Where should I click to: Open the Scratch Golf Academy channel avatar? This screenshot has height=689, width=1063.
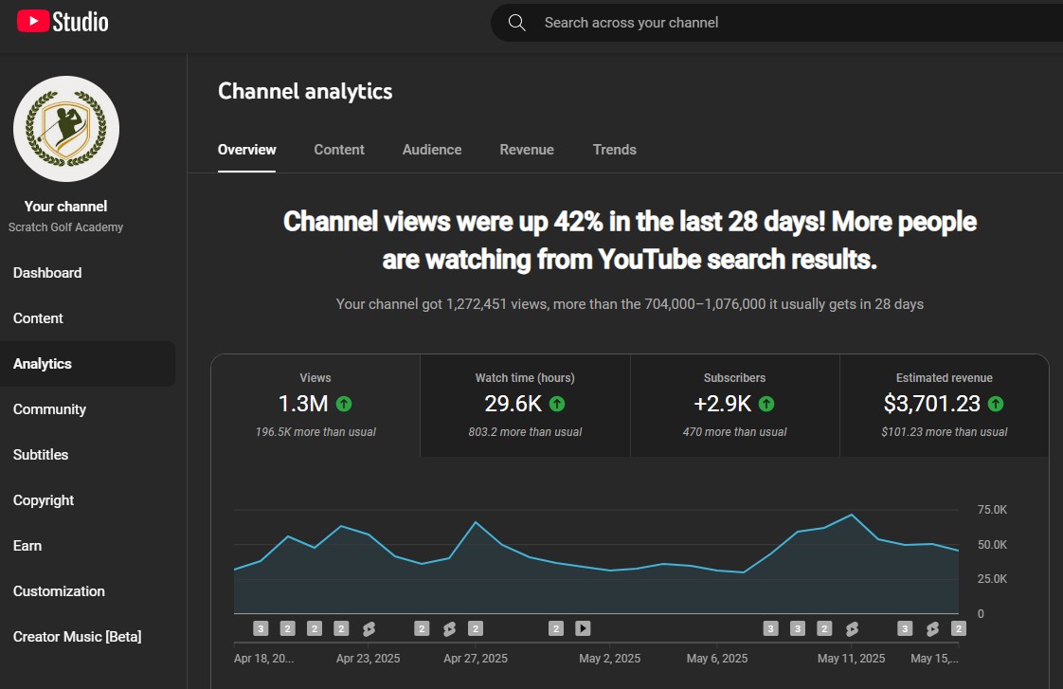tap(66, 129)
